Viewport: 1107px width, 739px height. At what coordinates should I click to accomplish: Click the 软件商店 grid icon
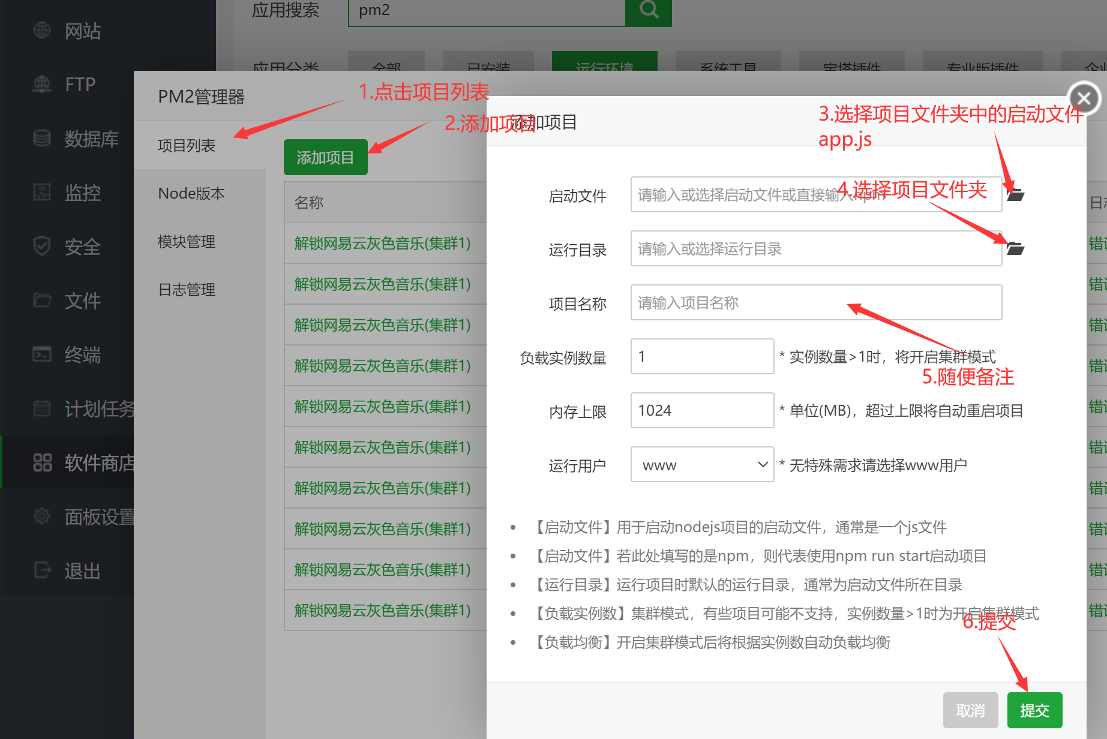(42, 462)
